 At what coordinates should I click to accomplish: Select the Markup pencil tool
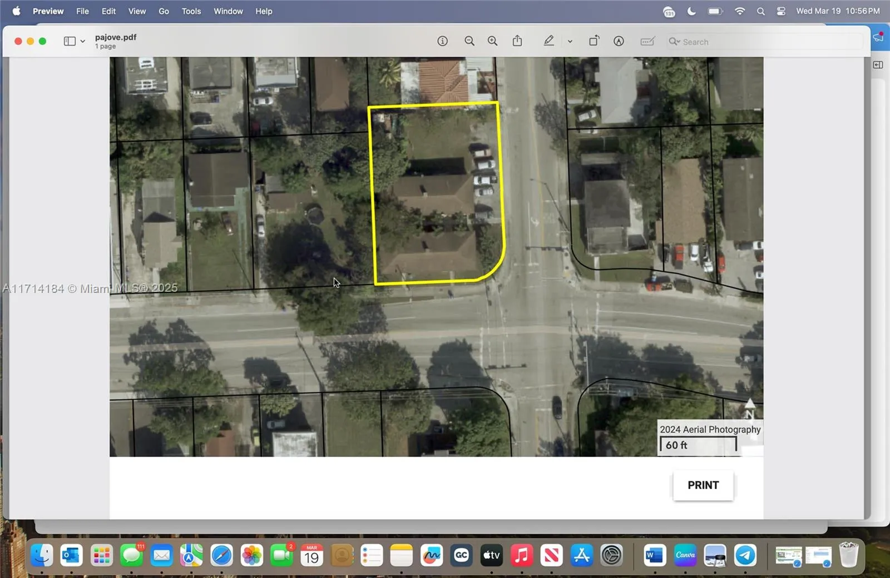[x=548, y=41]
